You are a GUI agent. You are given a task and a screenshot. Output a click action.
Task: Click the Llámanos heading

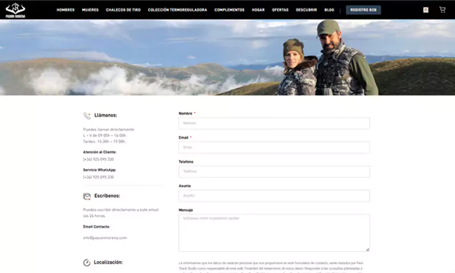point(106,115)
